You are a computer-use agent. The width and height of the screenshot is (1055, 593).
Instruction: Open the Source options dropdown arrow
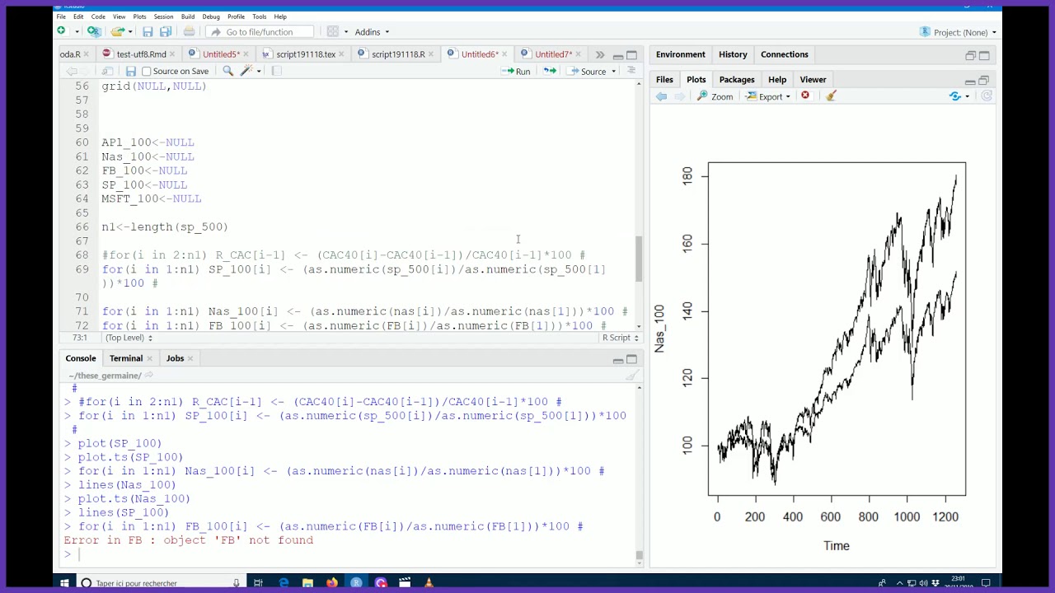[x=613, y=72]
